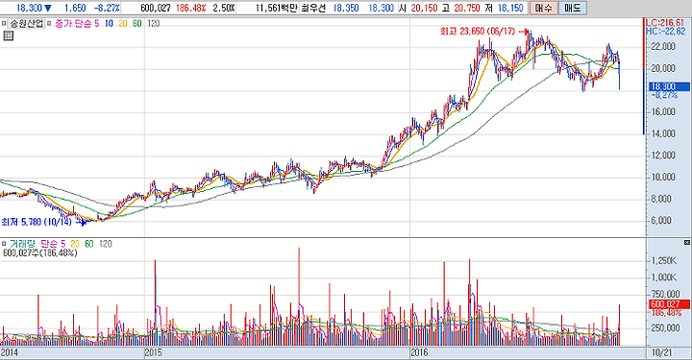Click the HC:-22.62 indicator
This screenshot has width=692, height=360.
pyautogui.click(x=666, y=32)
